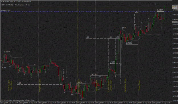The image size is (178, 104).
Task: Select the Sydney Close session label
Action: [x=97, y=85]
